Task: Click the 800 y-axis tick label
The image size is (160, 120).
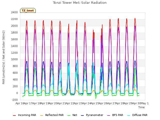Action: [15, 66]
